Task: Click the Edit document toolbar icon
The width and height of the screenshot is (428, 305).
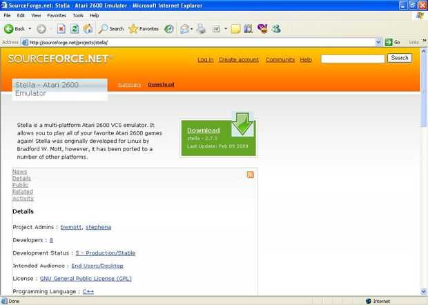Action: coord(216,29)
